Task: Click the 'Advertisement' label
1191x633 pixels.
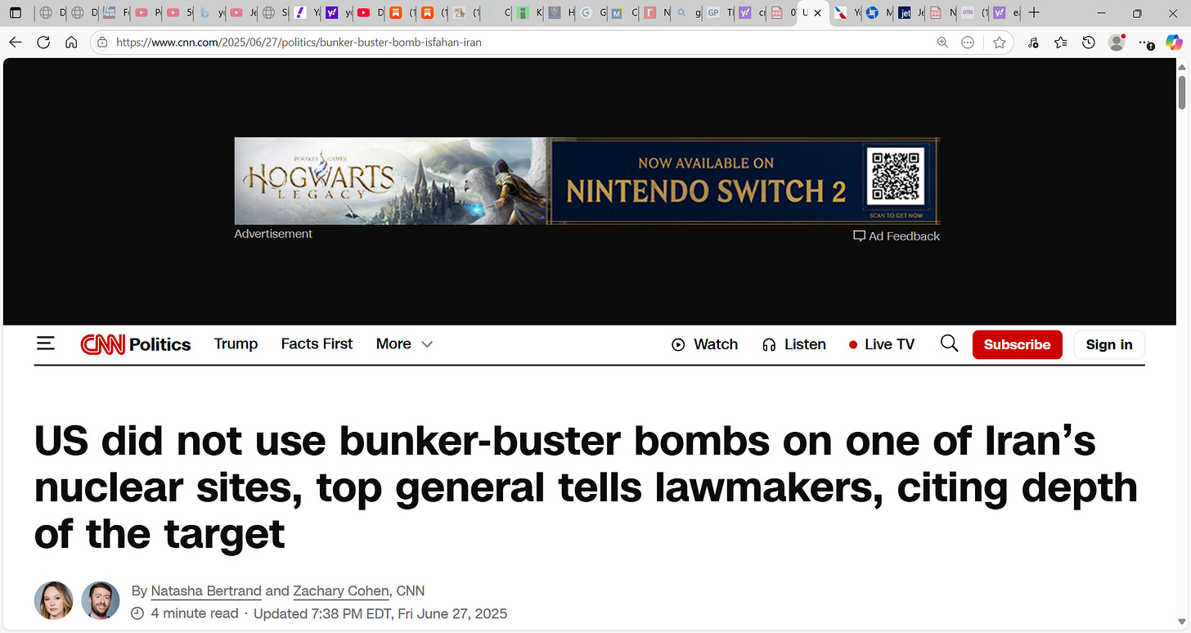Action: pos(273,234)
